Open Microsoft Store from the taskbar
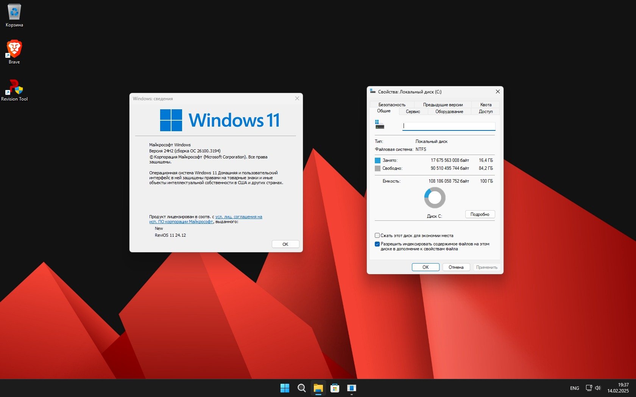 click(335, 388)
